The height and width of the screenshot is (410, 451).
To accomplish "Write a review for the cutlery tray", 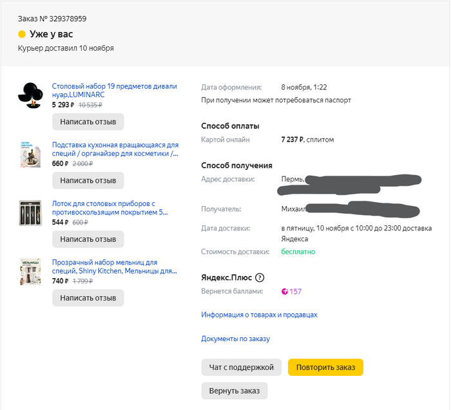I will click(88, 239).
